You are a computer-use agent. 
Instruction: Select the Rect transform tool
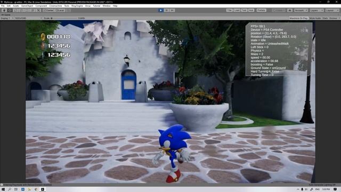pyautogui.click(x=27, y=10)
